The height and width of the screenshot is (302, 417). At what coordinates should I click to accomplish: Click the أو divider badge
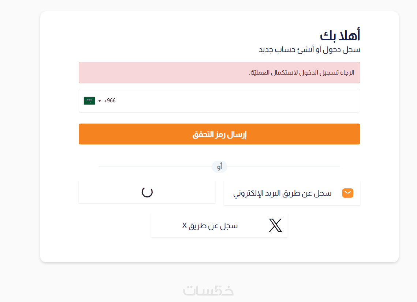tap(219, 167)
